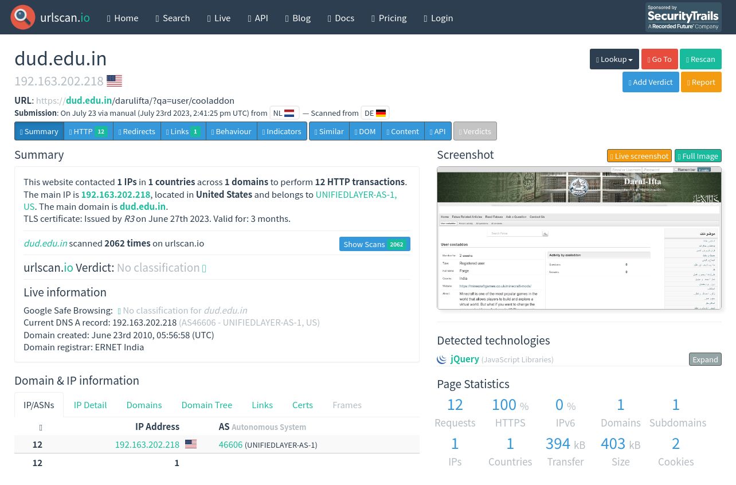Click the Verdicts button
736x485 pixels.
point(475,131)
